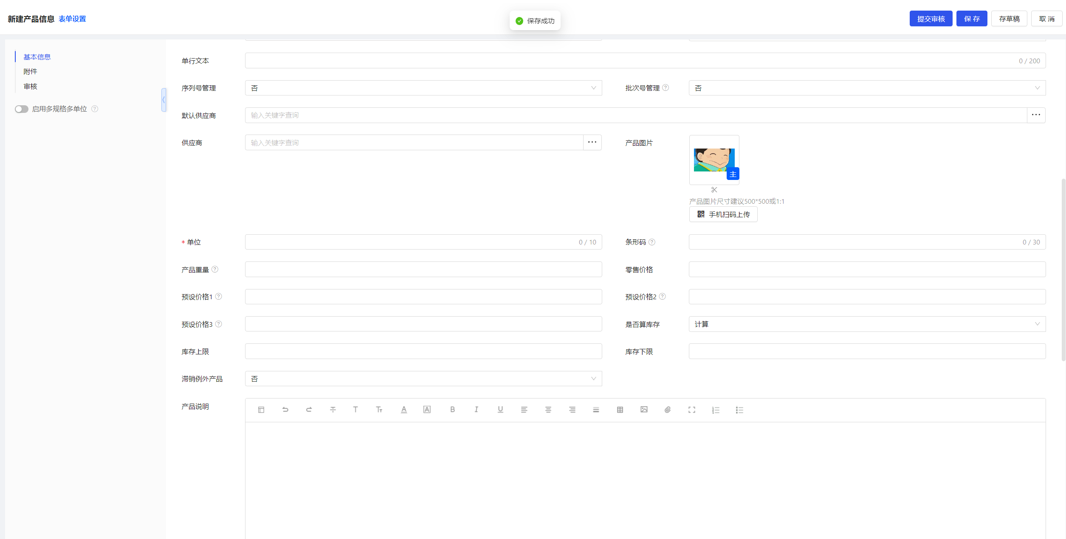Align text left in editor
Screen dimensions: 1066x539
[x=524, y=410]
